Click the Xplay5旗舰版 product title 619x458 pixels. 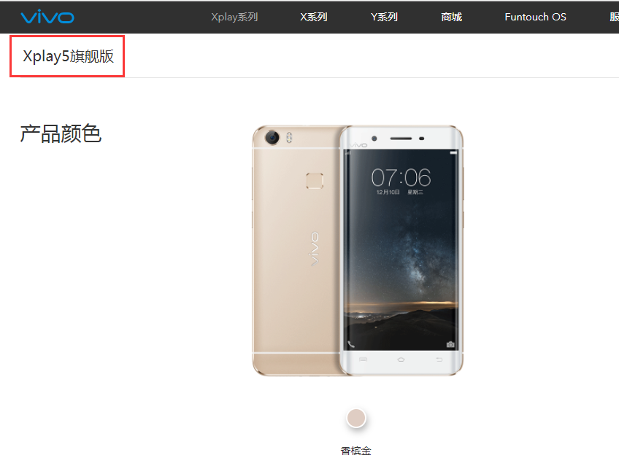tap(69, 56)
